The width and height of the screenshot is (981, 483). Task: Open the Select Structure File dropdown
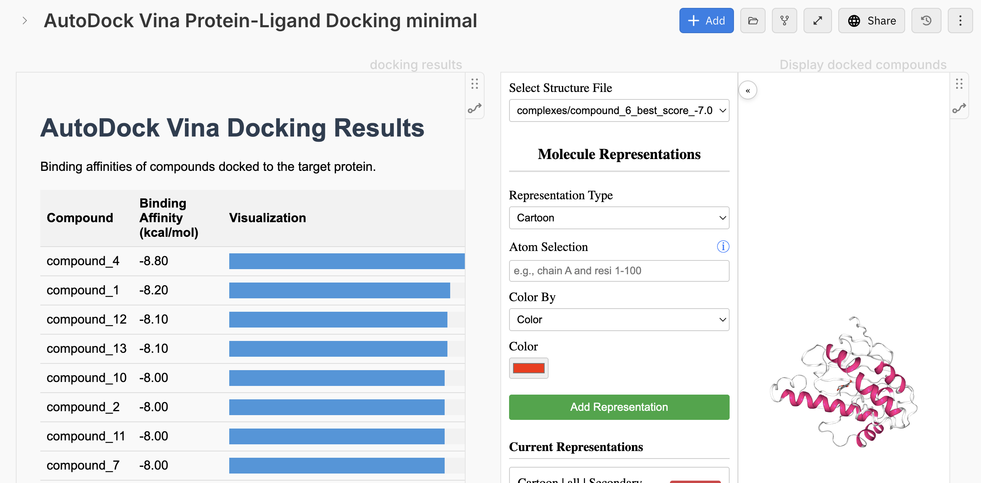click(619, 110)
